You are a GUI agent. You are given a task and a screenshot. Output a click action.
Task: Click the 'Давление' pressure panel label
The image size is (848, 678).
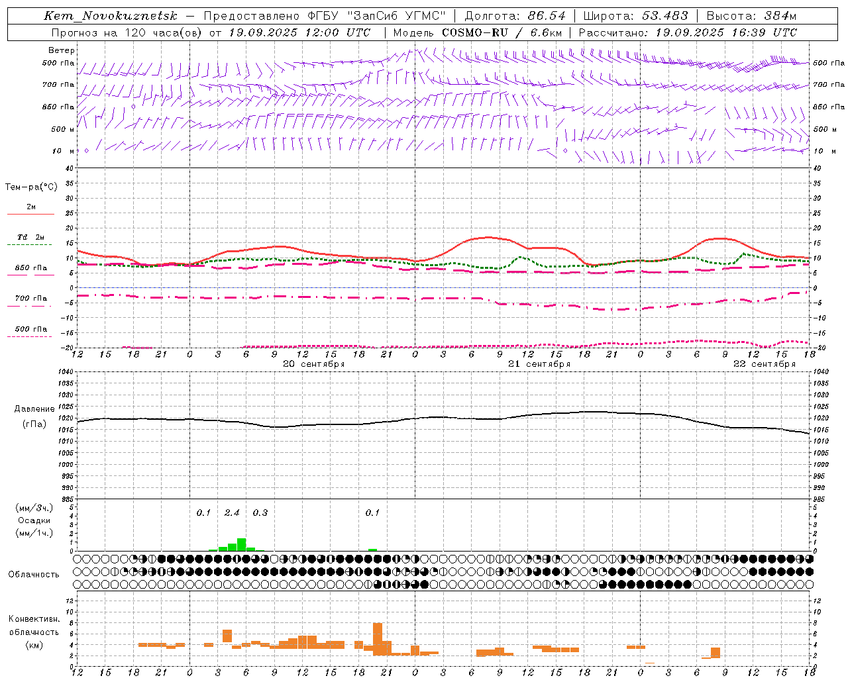tap(34, 409)
